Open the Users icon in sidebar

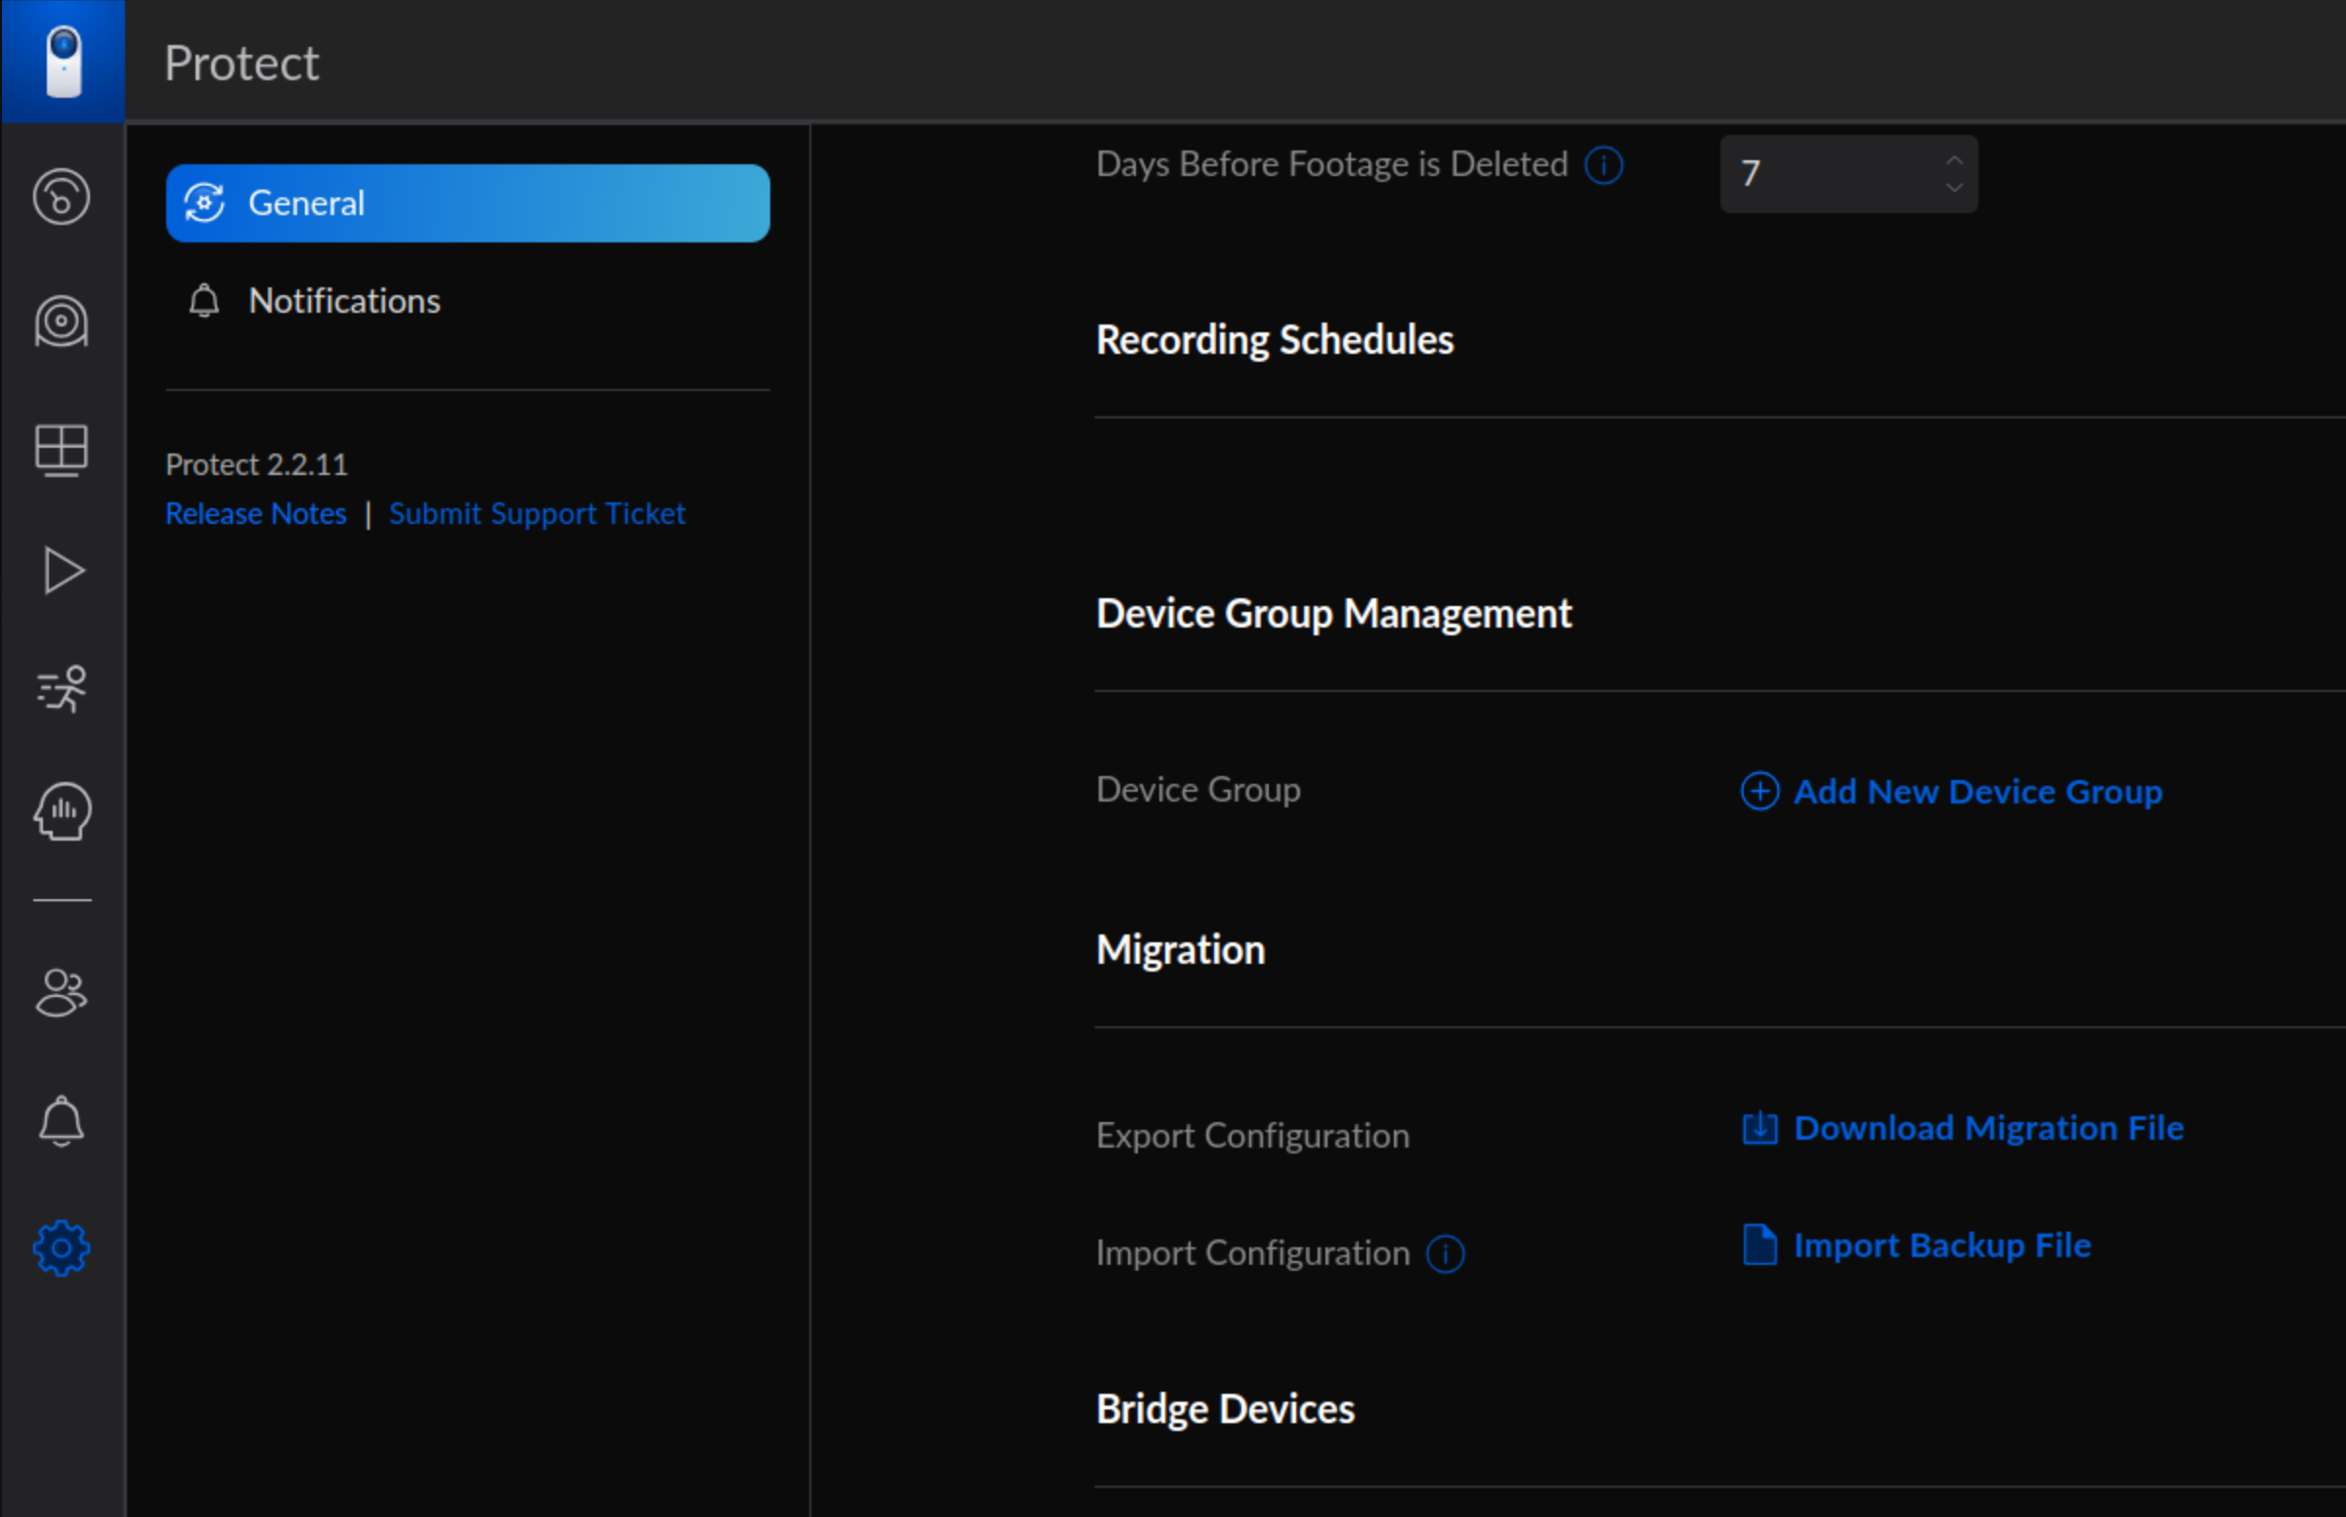click(62, 992)
